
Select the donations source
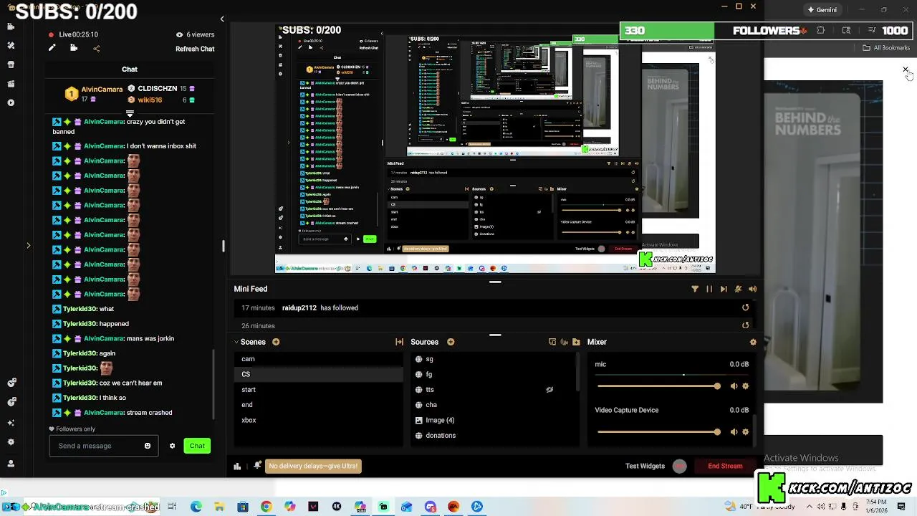pos(494,435)
